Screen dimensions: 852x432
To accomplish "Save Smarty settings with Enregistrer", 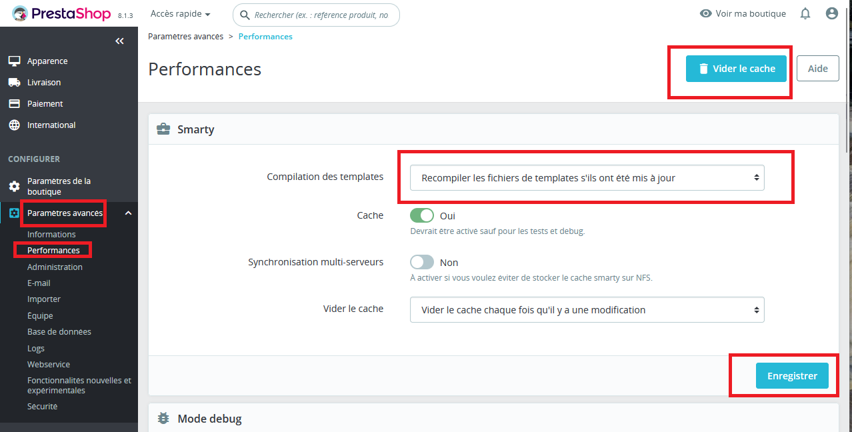I will tap(791, 376).
